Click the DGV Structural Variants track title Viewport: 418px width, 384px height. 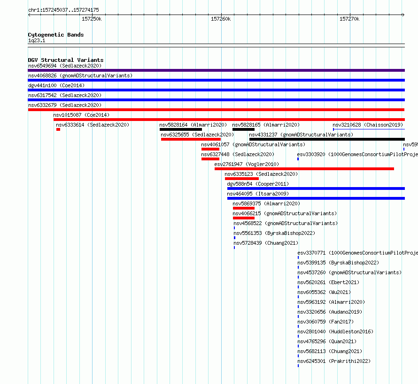[66, 60]
